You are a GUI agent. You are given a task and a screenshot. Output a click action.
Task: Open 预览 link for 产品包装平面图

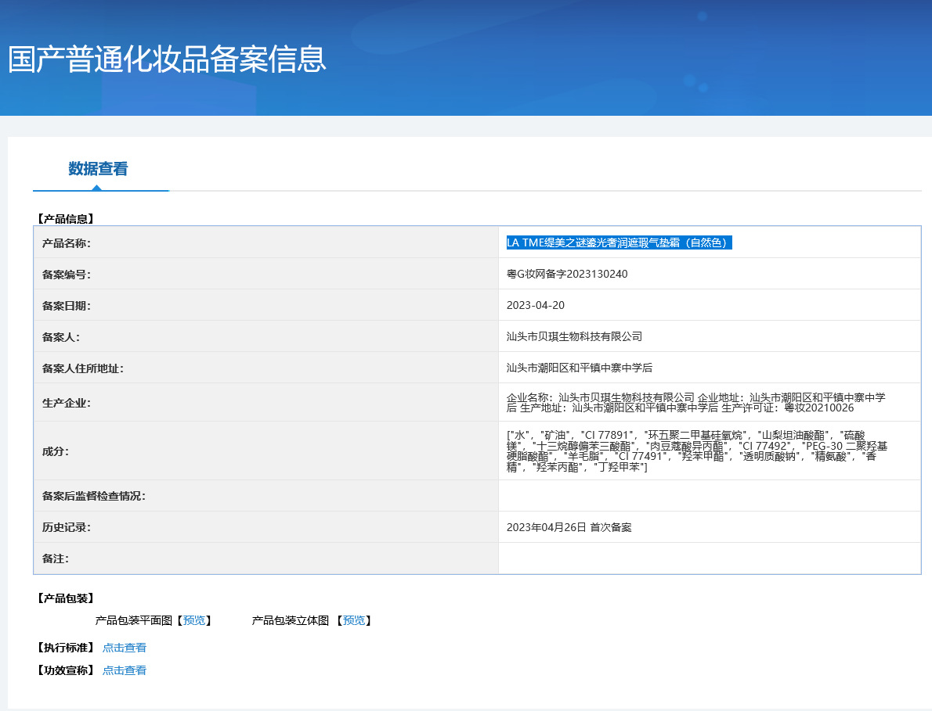[194, 620]
